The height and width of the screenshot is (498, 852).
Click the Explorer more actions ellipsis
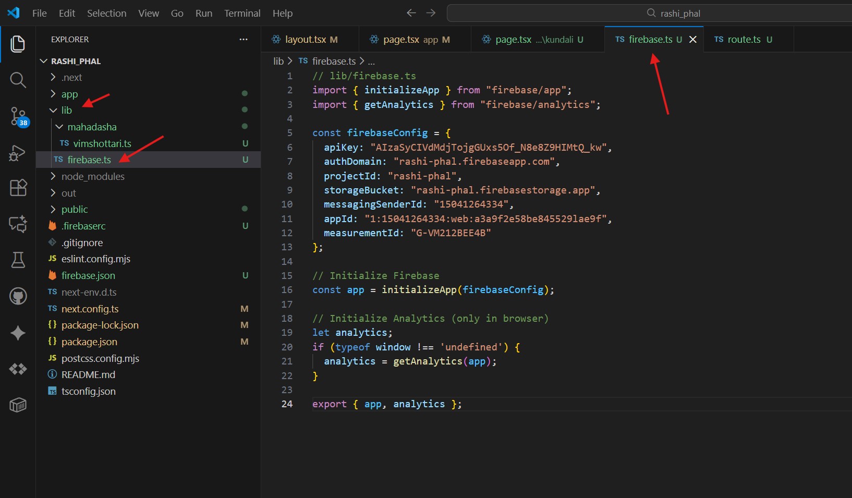click(x=243, y=40)
